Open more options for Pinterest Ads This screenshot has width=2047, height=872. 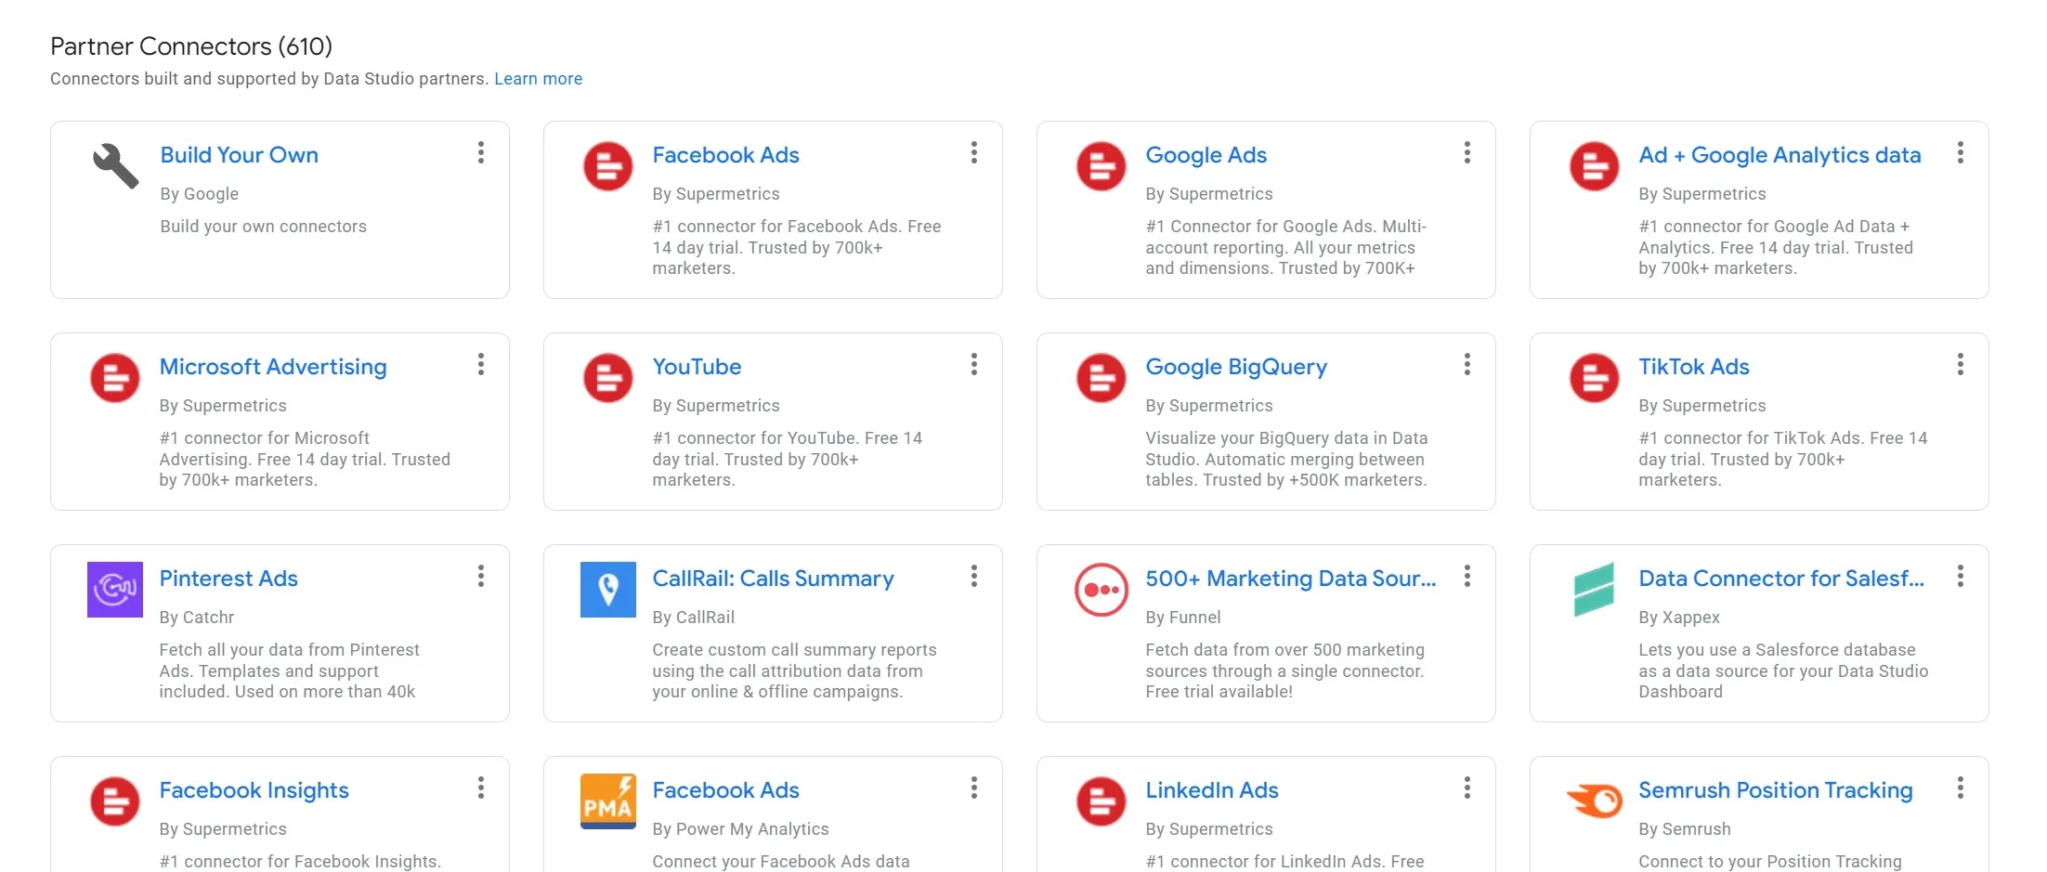[x=481, y=576]
